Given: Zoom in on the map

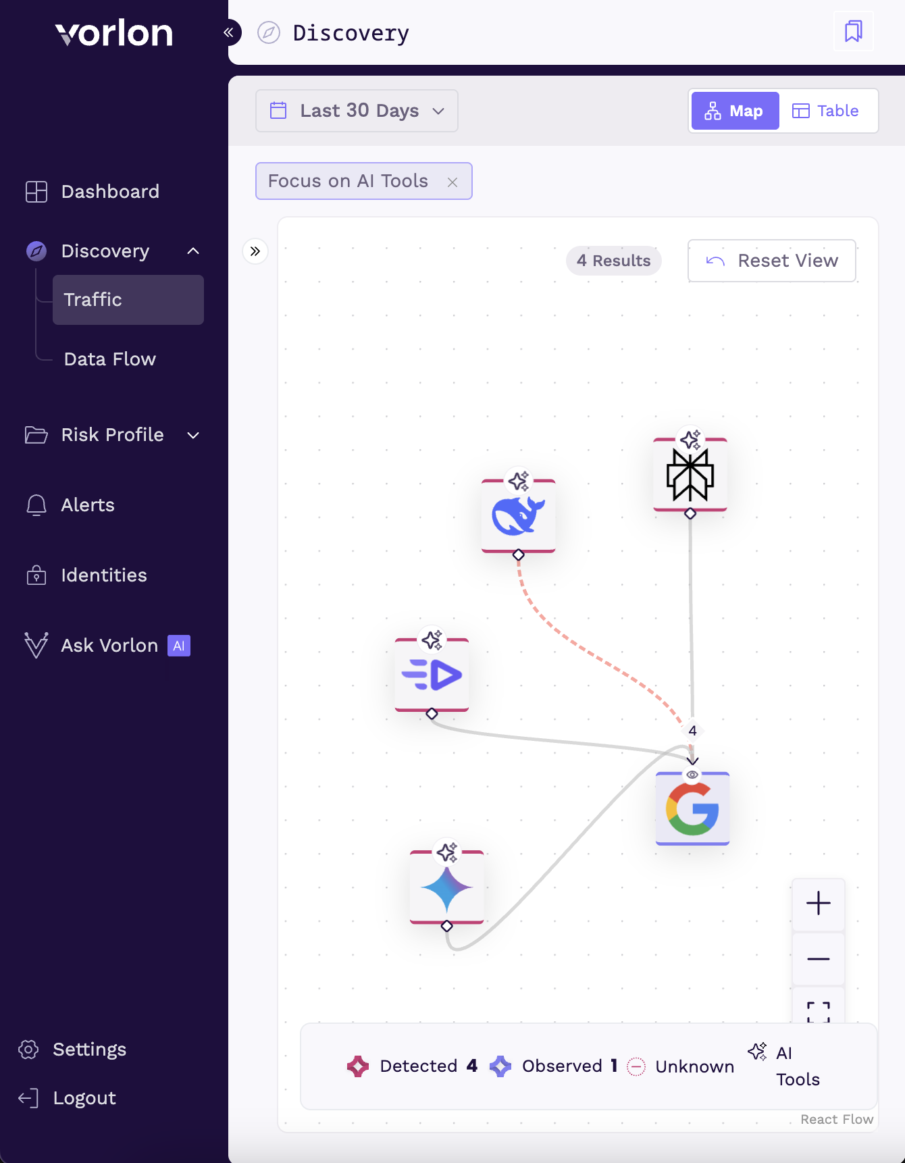Looking at the screenshot, I should [819, 904].
